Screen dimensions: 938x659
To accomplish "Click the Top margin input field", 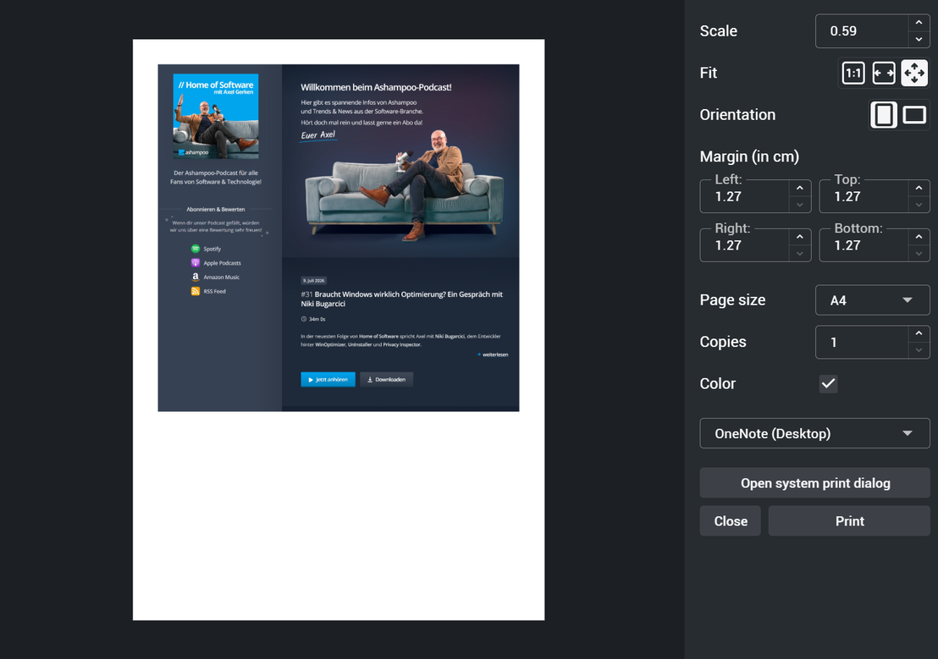I will [x=864, y=197].
